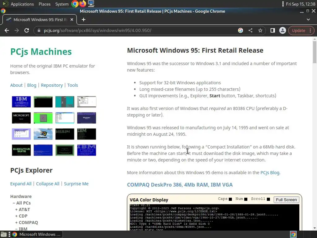Select the Hardware heading in explorer
317x238 pixels.
point(21,196)
